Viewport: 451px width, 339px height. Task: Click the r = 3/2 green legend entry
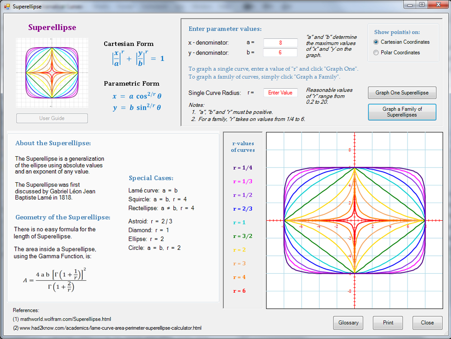tap(242, 236)
